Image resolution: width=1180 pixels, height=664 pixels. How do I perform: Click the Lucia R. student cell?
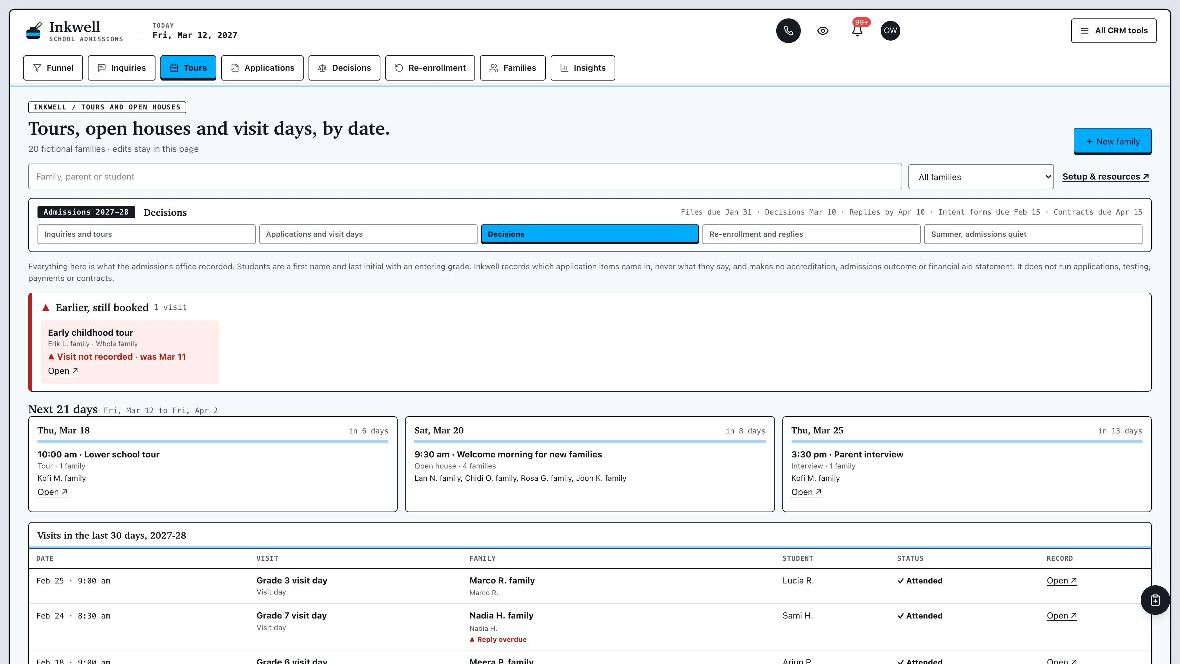(x=798, y=581)
